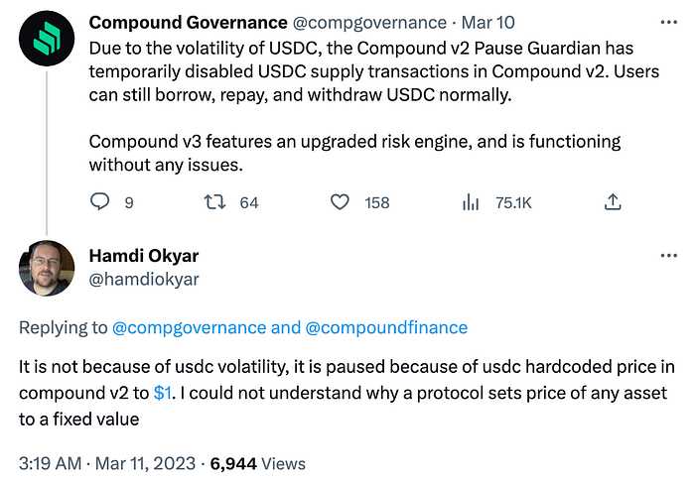
Task: Retweet the Compound Governance tweet
Action: (x=214, y=202)
